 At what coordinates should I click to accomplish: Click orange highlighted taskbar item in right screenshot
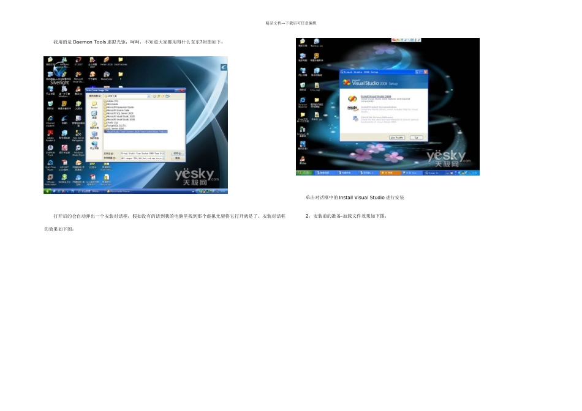[390, 173]
